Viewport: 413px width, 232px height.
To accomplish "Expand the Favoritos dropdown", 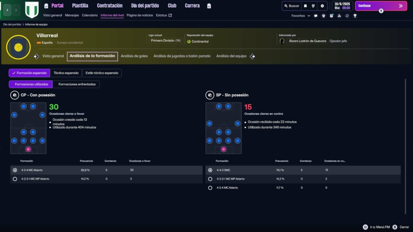I will (300, 16).
